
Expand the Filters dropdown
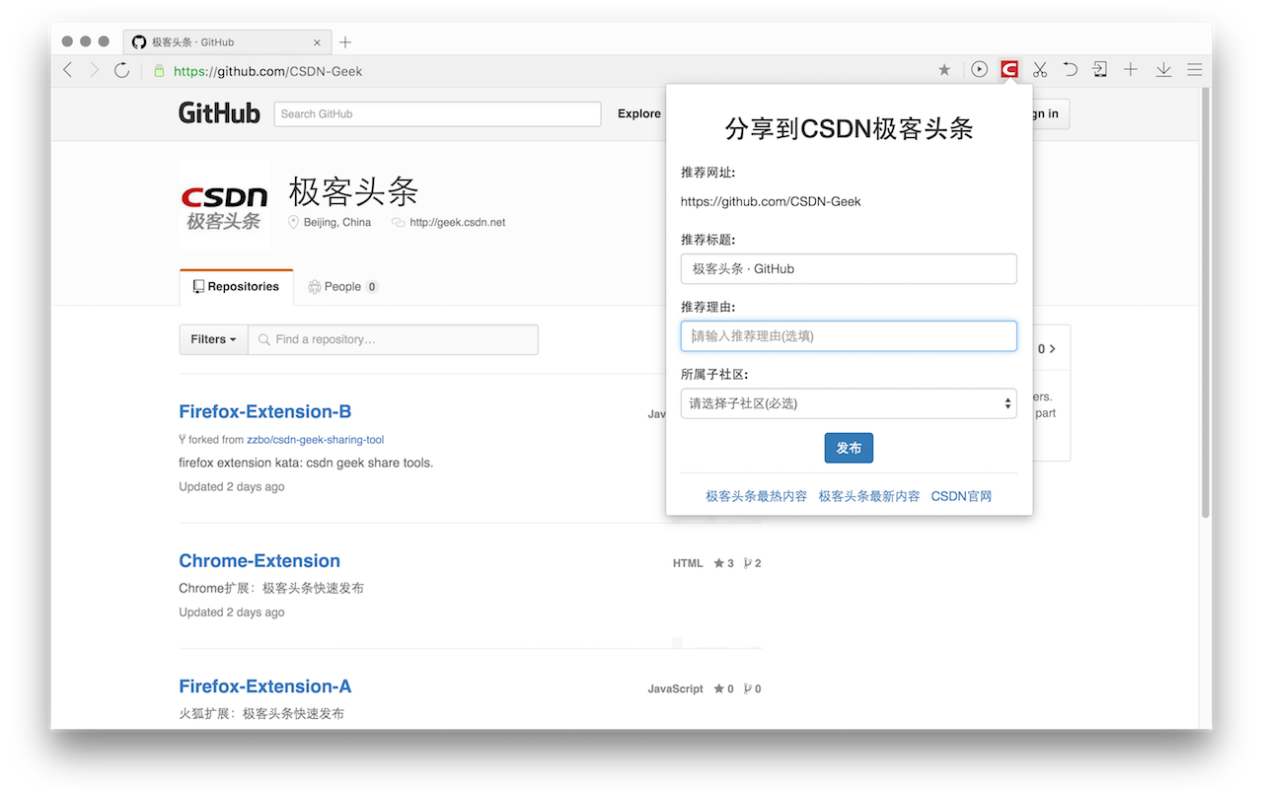pos(213,339)
